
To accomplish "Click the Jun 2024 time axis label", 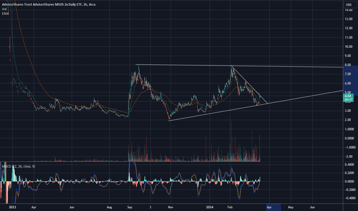I will point(312,207).
